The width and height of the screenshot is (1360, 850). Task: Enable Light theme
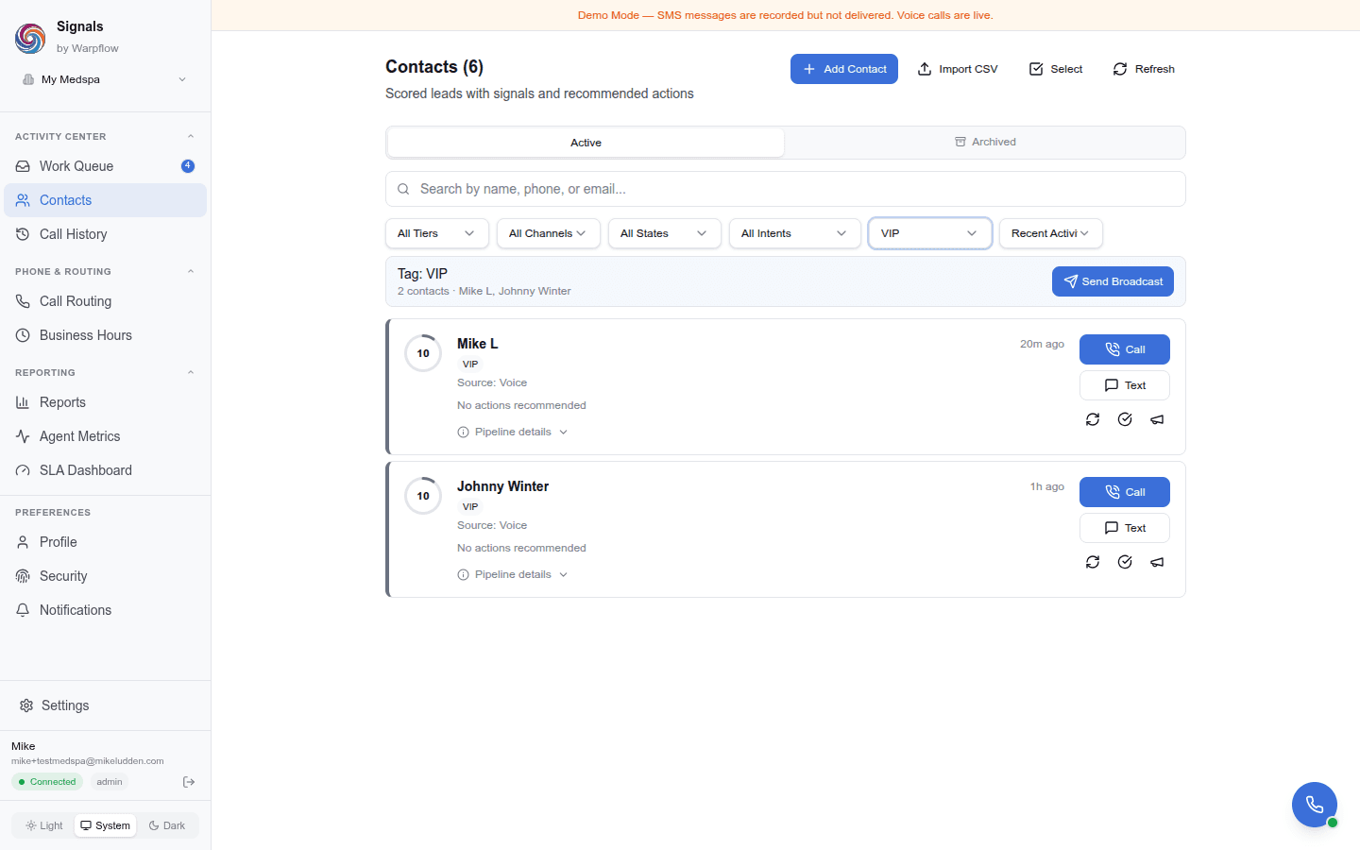43,824
